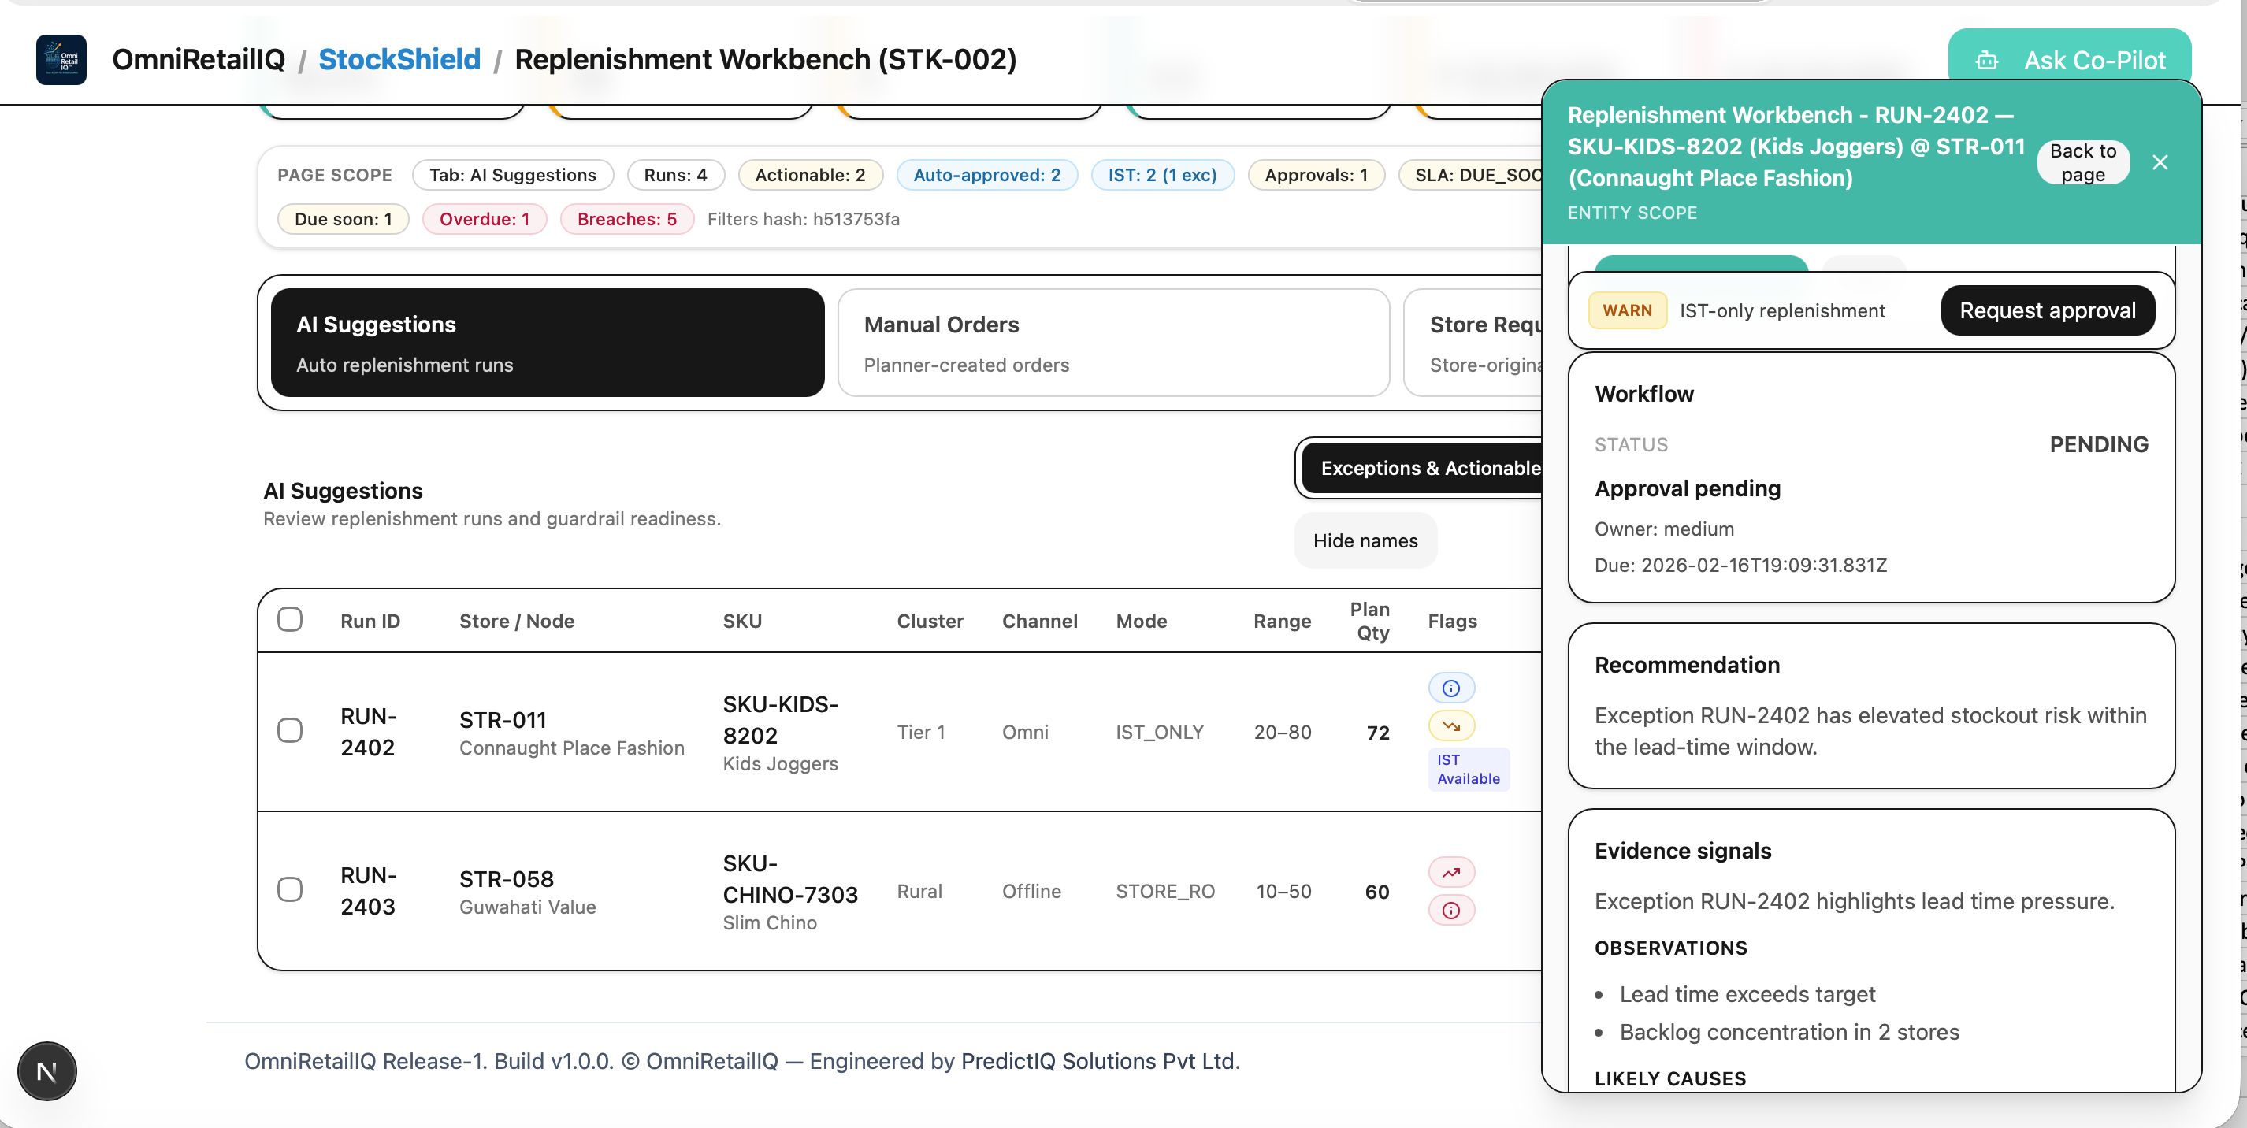Click SKU-CHINO-7303 Slim Chino cell
Screen dimensions: 2247x1128
[789, 891]
